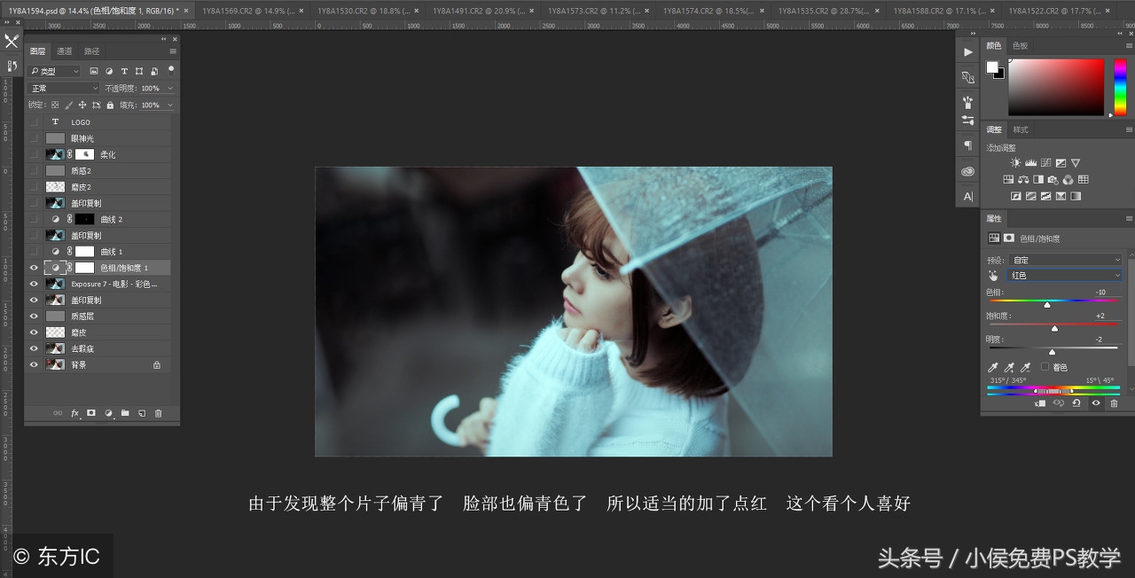Open the 1Y8A1569.CR2 document tab
The height and width of the screenshot is (578, 1135).
pyautogui.click(x=248, y=12)
